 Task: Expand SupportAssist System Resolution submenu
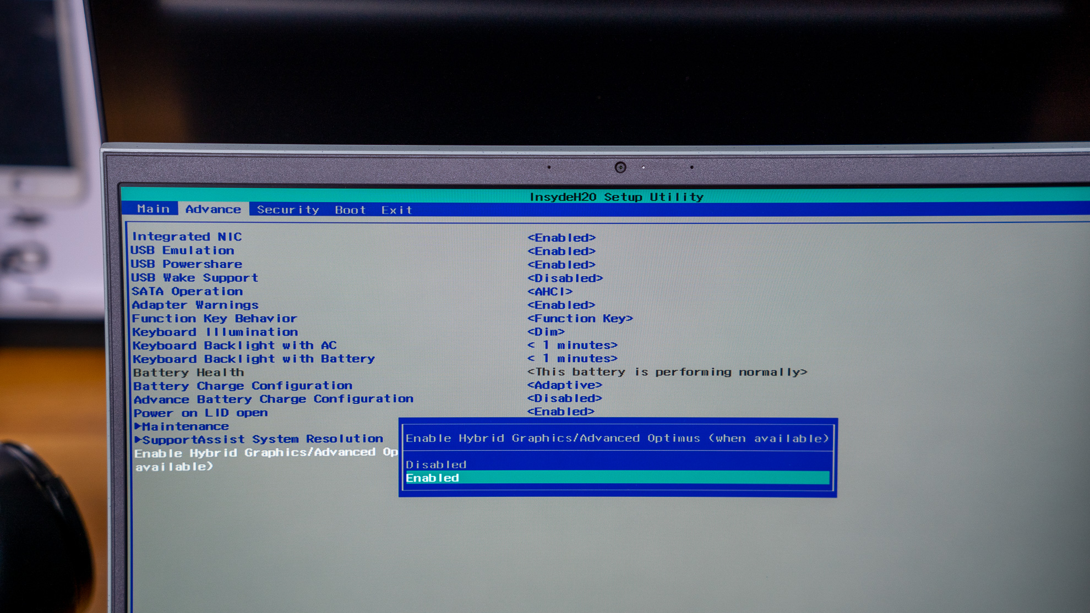pyautogui.click(x=259, y=439)
